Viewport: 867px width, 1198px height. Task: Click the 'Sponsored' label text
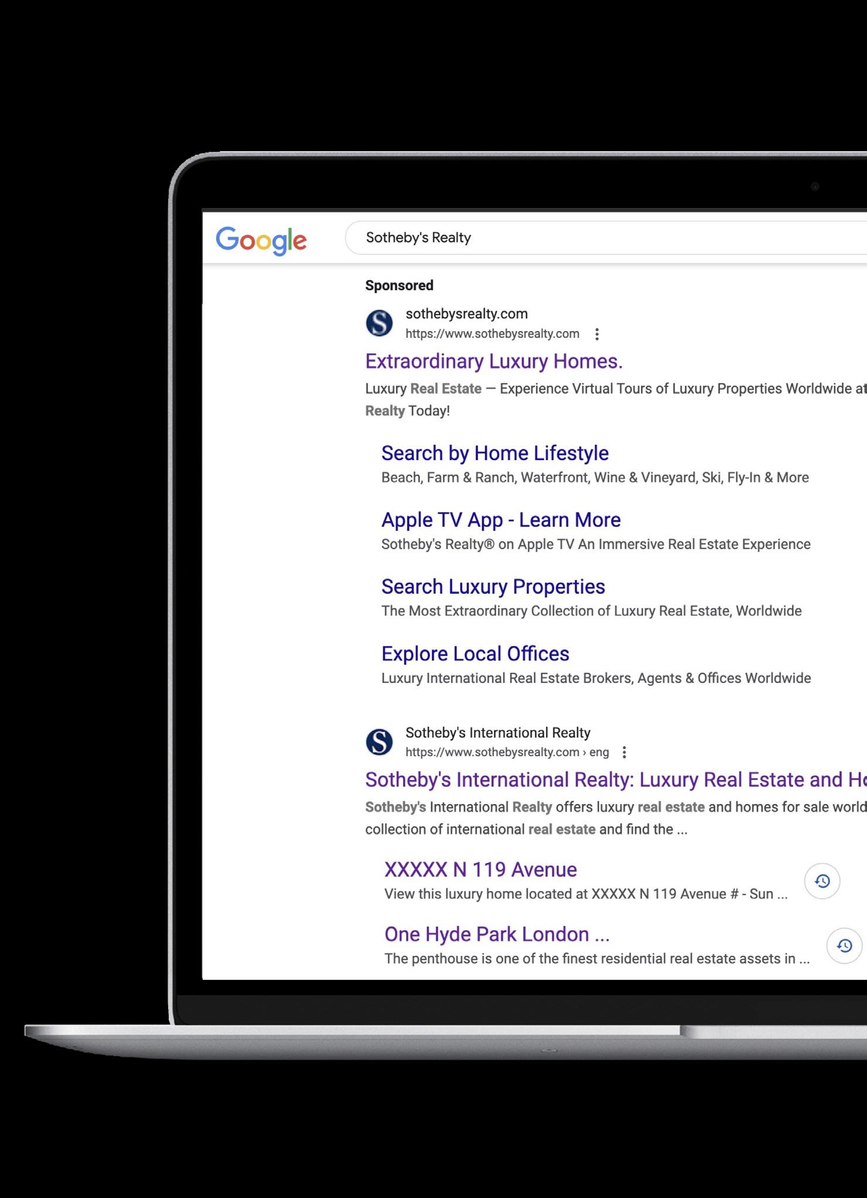click(400, 285)
